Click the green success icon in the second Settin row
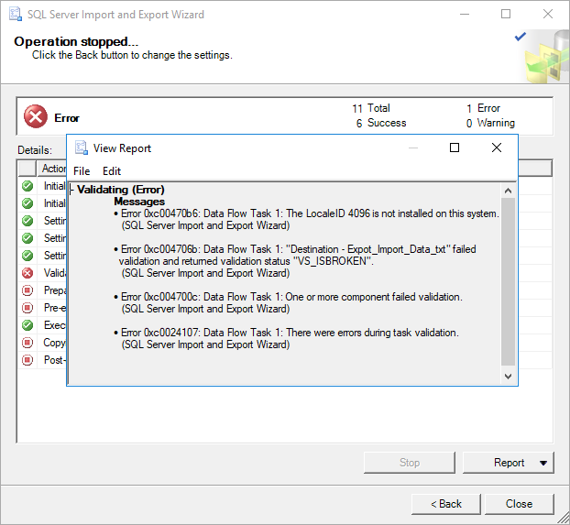Screen dimensions: 570x525 click(27, 238)
